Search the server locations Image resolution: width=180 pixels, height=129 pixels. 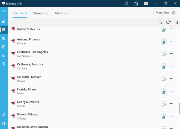pos(160,22)
